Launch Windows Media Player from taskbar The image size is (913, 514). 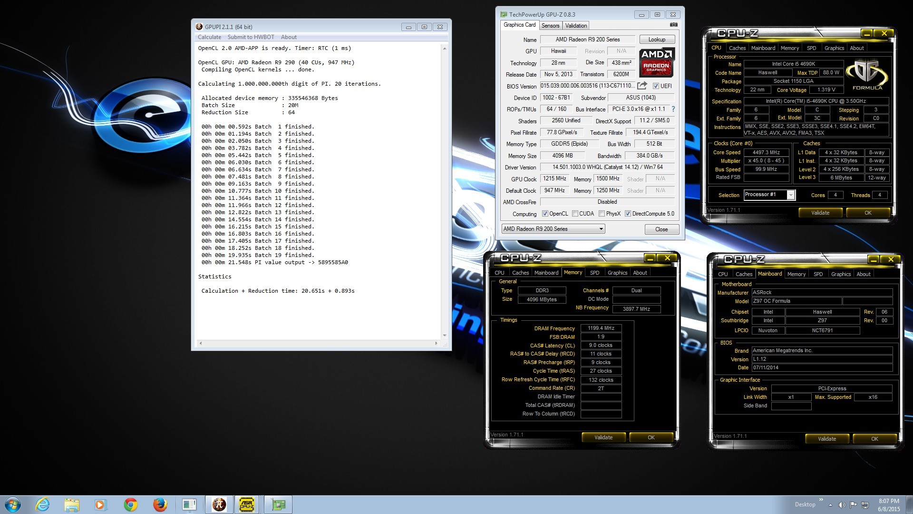pos(100,504)
